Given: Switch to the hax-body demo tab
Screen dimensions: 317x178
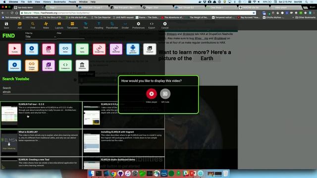Looking at the screenshot, I should click(28, 7).
